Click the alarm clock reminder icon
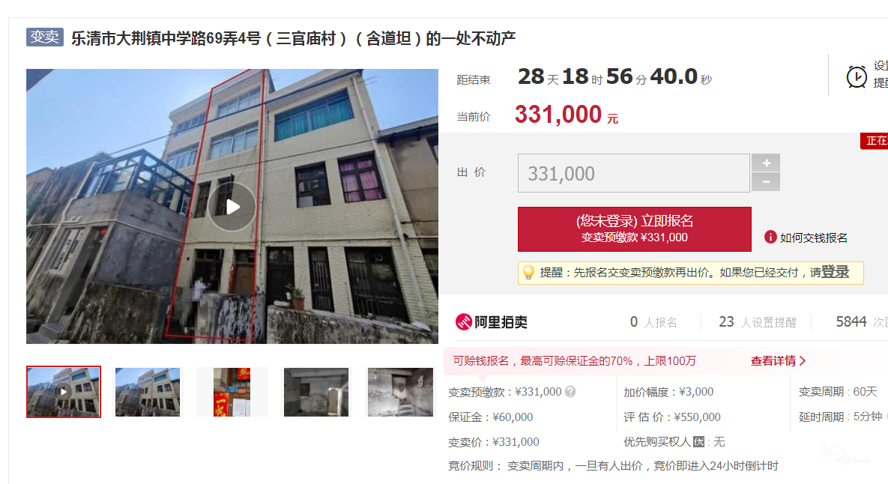This screenshot has width=888, height=484. (x=857, y=76)
